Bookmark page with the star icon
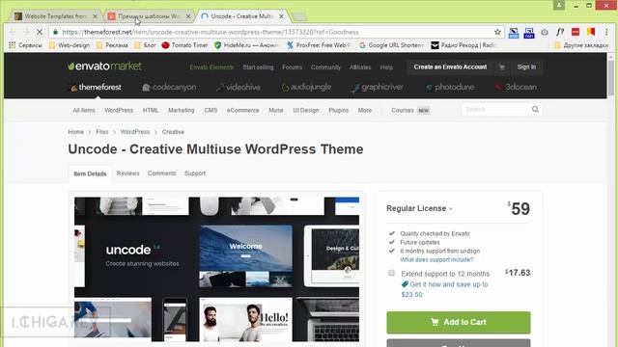This screenshot has width=618, height=347. tap(497, 32)
